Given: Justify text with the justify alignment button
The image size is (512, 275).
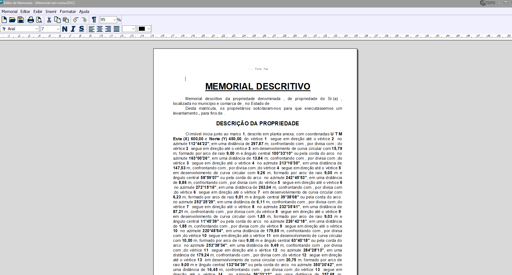Looking at the screenshot, I should pos(116,29).
